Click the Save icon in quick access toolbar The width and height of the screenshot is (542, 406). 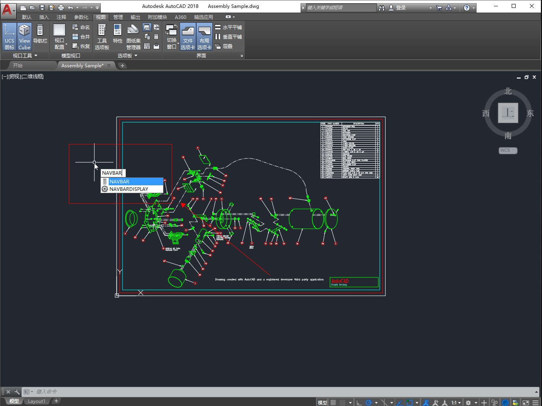[42, 7]
